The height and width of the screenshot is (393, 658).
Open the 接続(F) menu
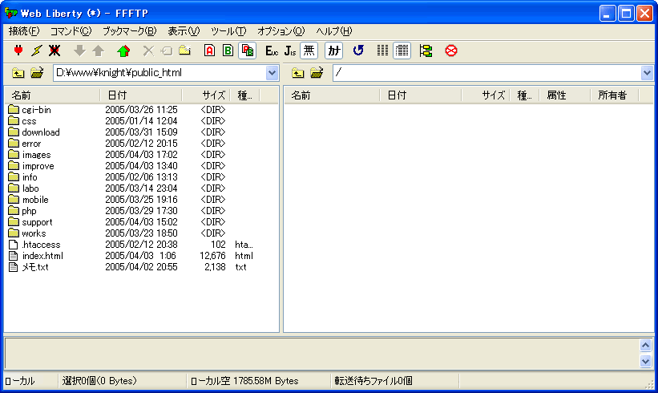23,31
